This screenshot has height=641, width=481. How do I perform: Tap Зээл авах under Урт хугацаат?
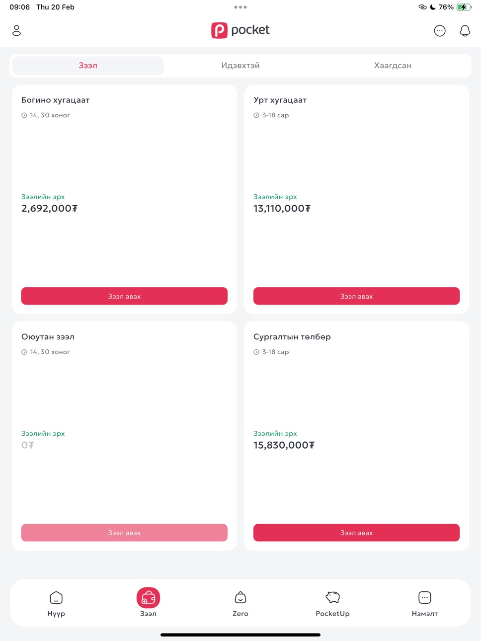click(x=356, y=296)
